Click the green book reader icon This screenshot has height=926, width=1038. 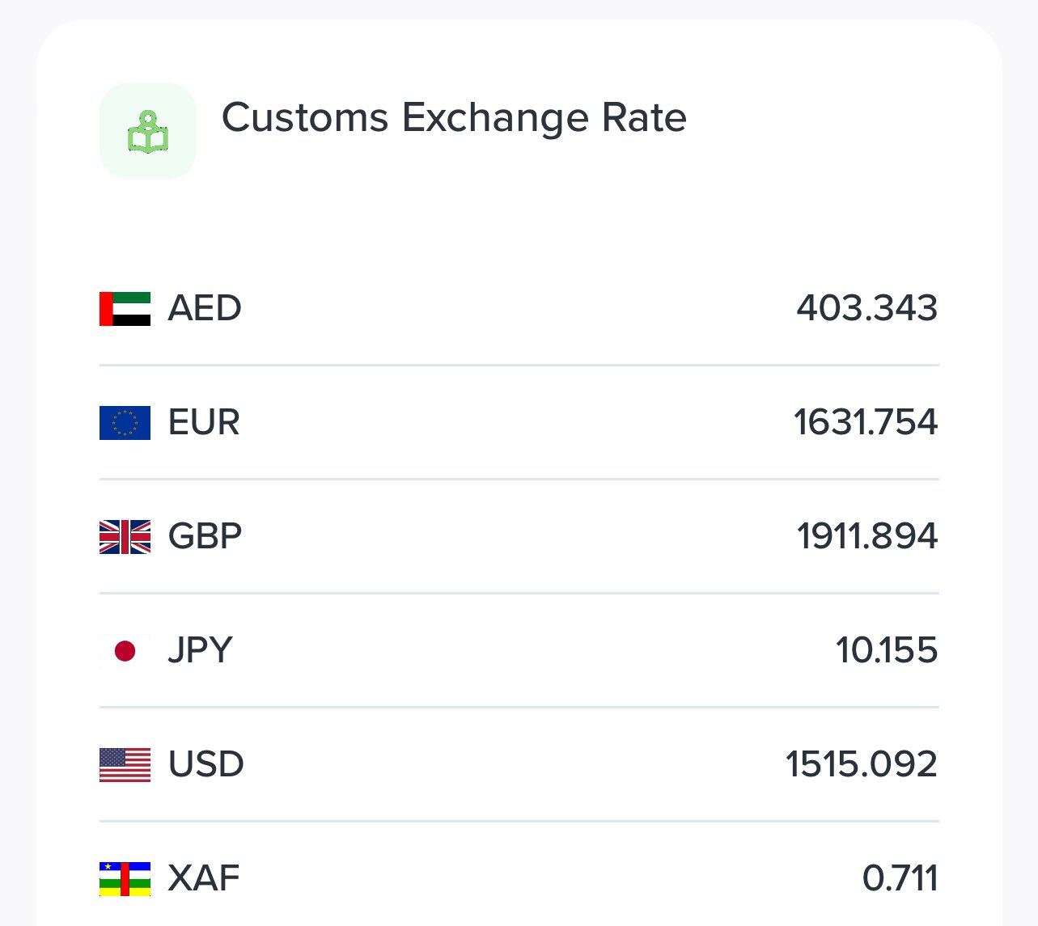pos(148,131)
